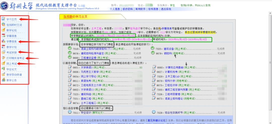The image size is (272, 124).
Task: Click the 毕业论文 sidebar icon
Action: pyautogui.click(x=3, y=69)
